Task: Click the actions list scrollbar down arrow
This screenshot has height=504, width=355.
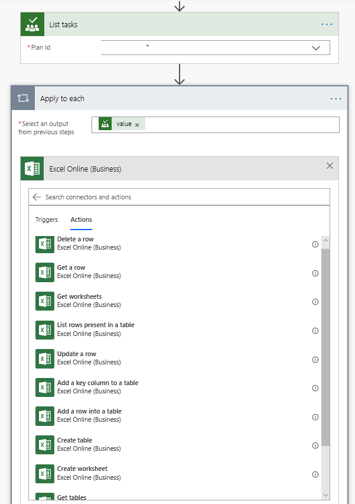Action: (x=325, y=495)
